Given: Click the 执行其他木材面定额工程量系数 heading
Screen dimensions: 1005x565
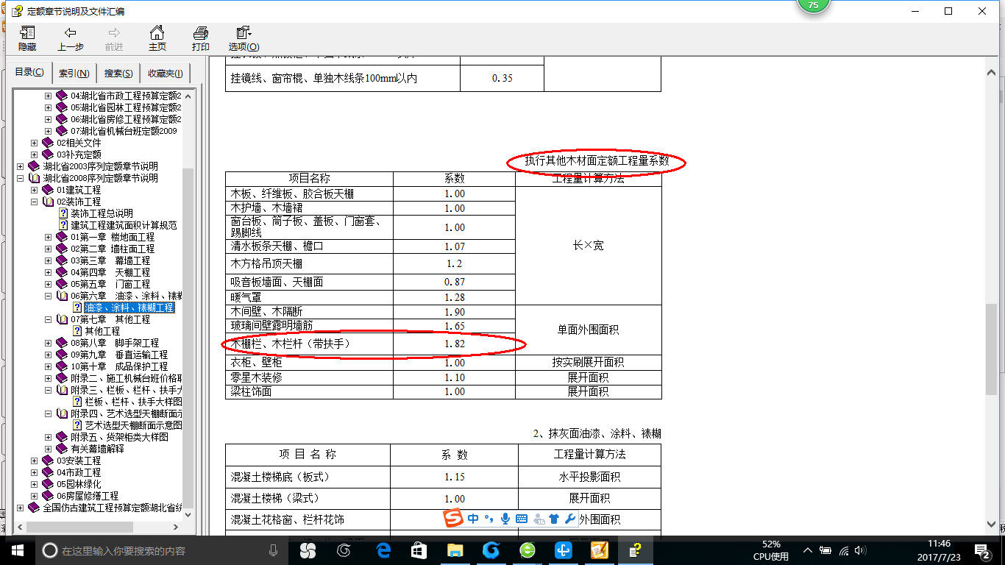Looking at the screenshot, I should tap(597, 160).
